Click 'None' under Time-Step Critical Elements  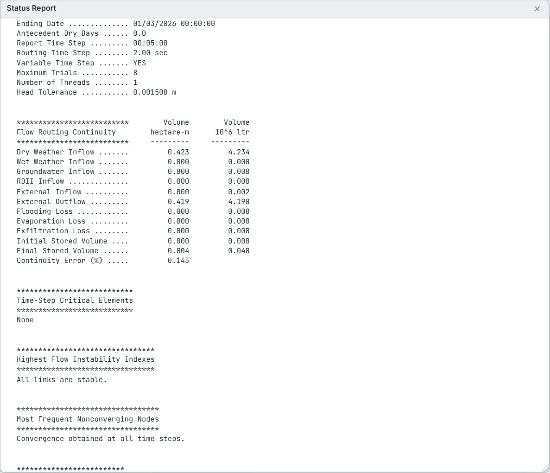coord(25,320)
